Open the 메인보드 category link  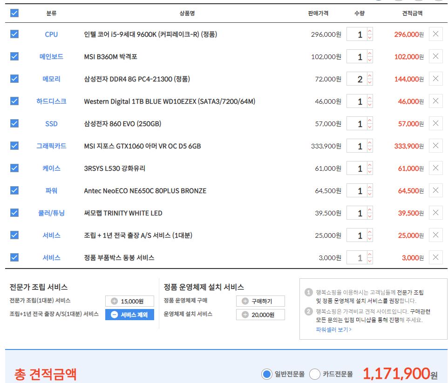(x=51, y=57)
